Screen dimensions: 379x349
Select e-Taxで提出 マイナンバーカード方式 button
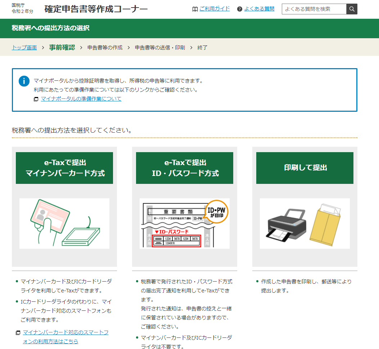tap(64, 168)
